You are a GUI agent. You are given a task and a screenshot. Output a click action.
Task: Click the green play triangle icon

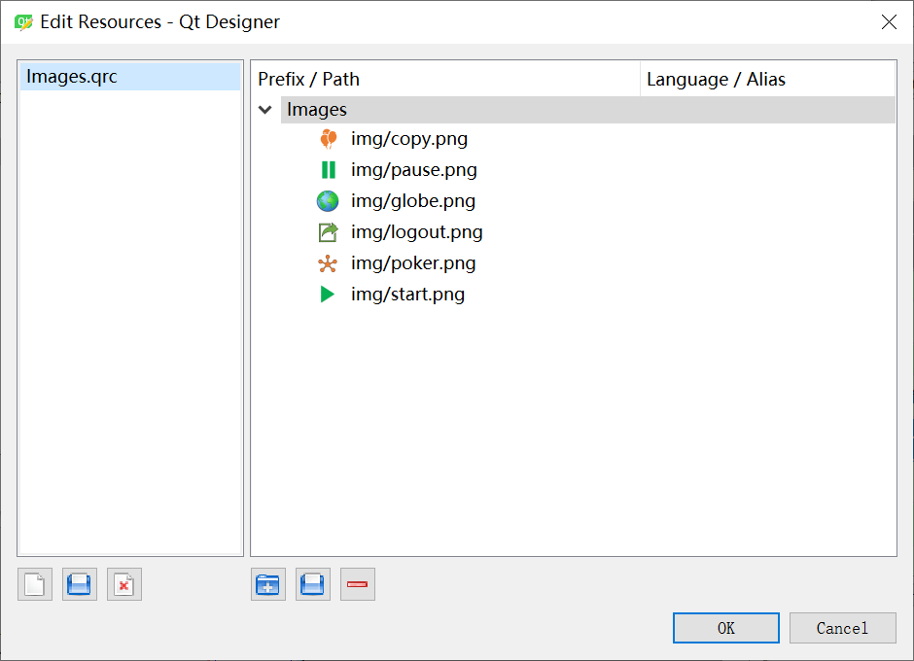[x=328, y=295]
